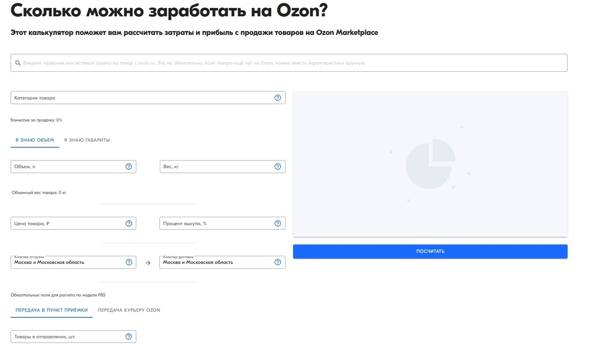Open help icon in Вес, кг field

(x=278, y=167)
